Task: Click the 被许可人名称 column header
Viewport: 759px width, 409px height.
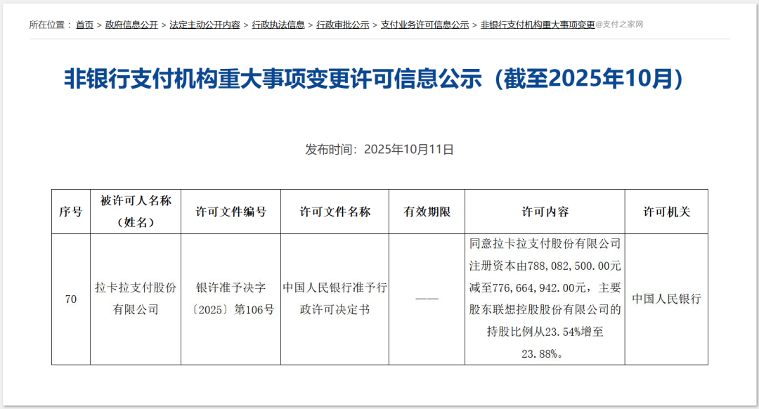Action: pyautogui.click(x=136, y=212)
